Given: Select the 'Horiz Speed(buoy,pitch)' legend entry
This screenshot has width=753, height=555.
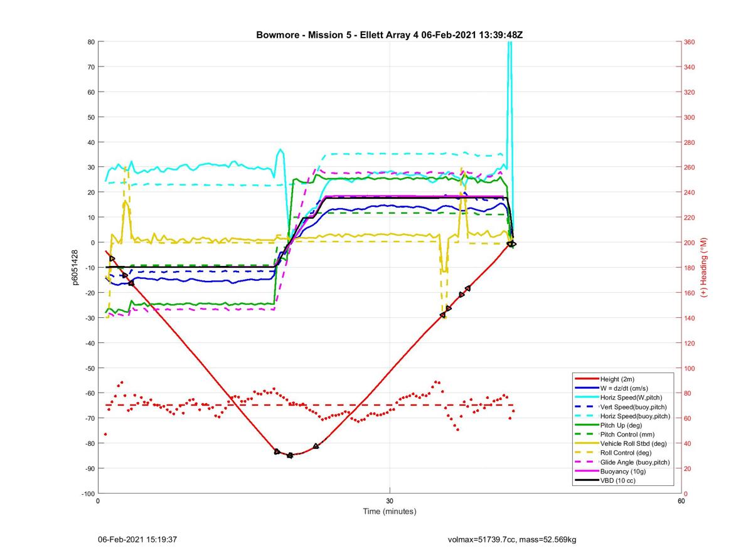Looking at the screenshot, I should 635,416.
